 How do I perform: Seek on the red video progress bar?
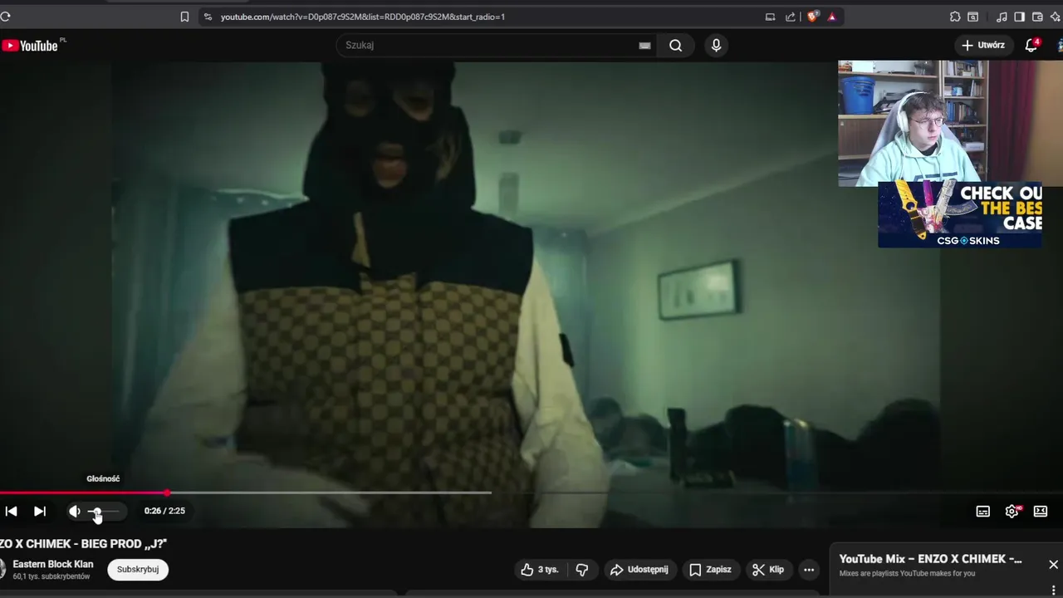point(83,493)
